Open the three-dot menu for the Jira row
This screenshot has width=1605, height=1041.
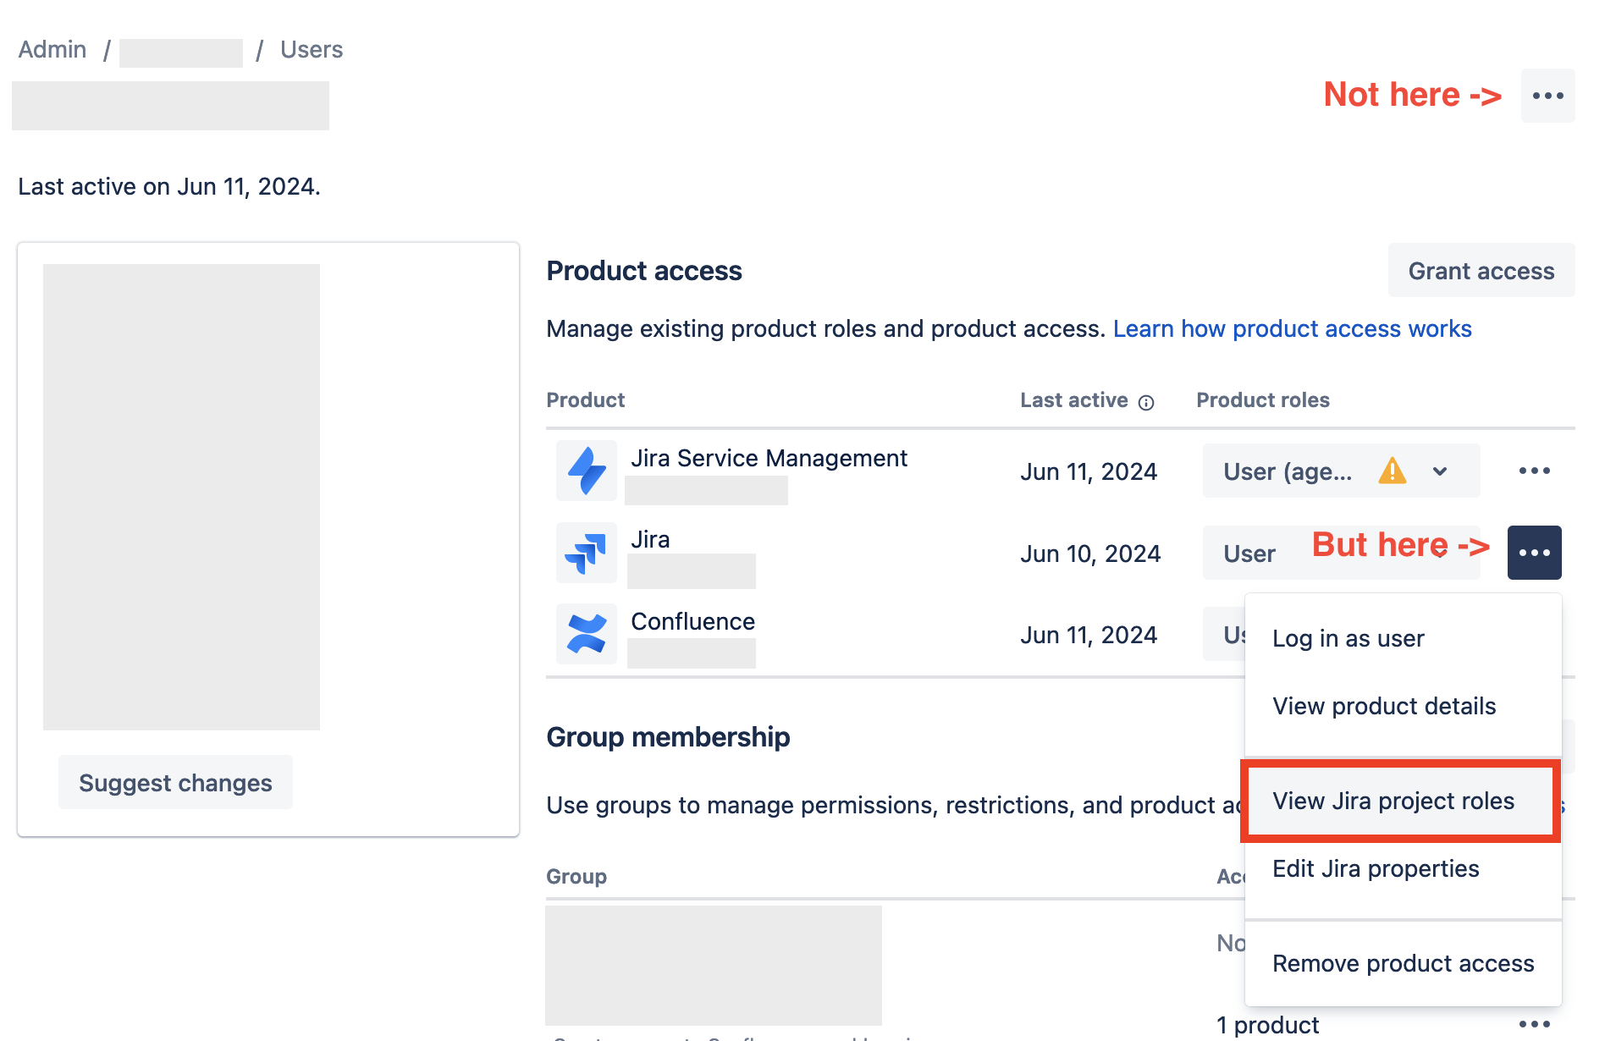click(1533, 553)
